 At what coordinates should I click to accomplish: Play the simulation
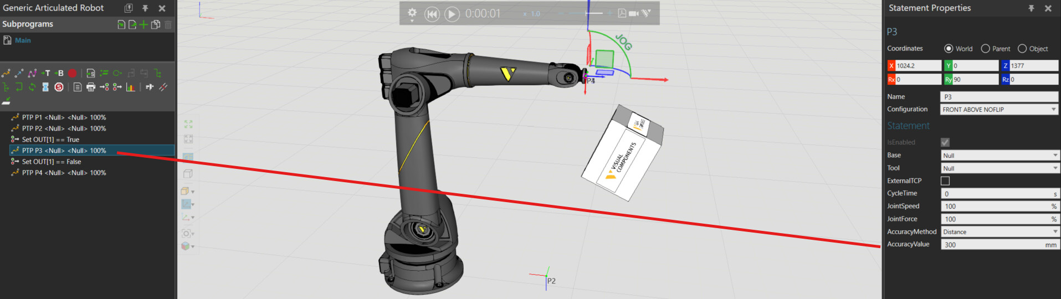pyautogui.click(x=452, y=14)
